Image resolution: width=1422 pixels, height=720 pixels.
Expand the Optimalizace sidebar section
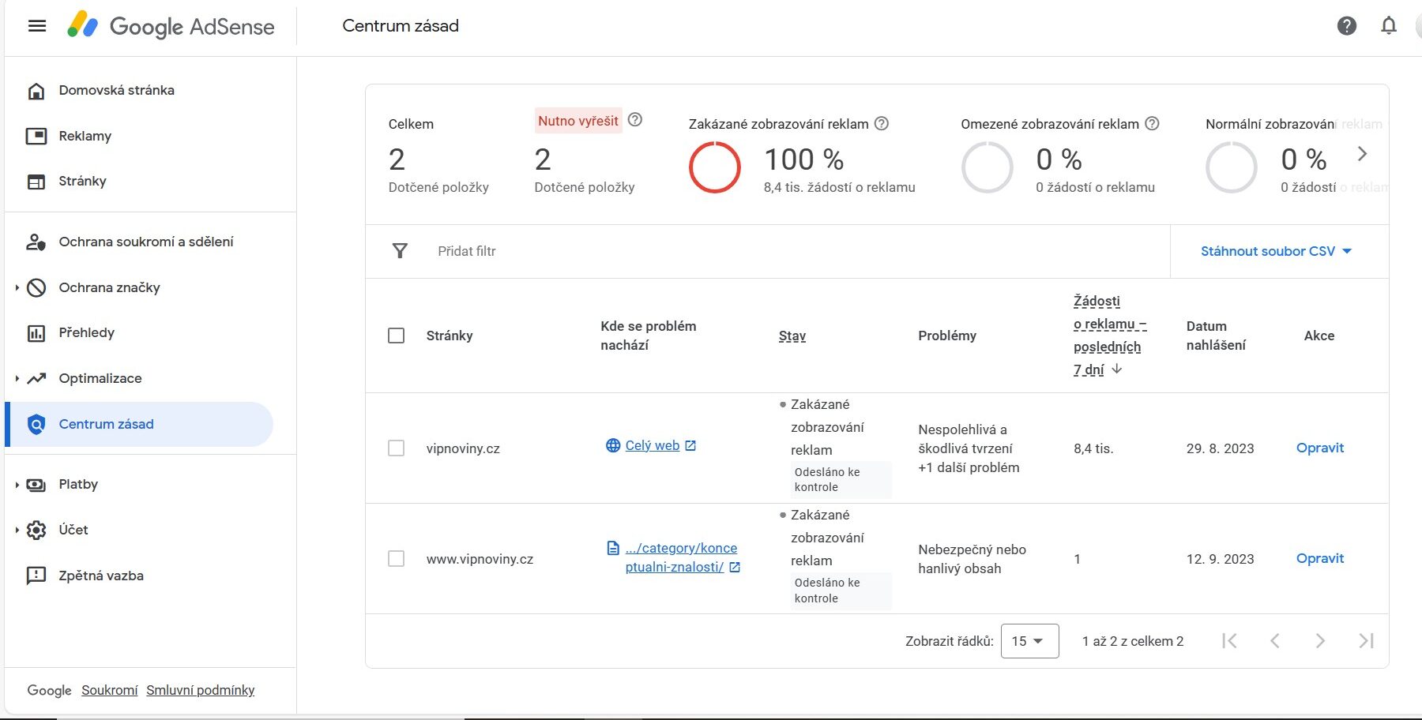(17, 378)
